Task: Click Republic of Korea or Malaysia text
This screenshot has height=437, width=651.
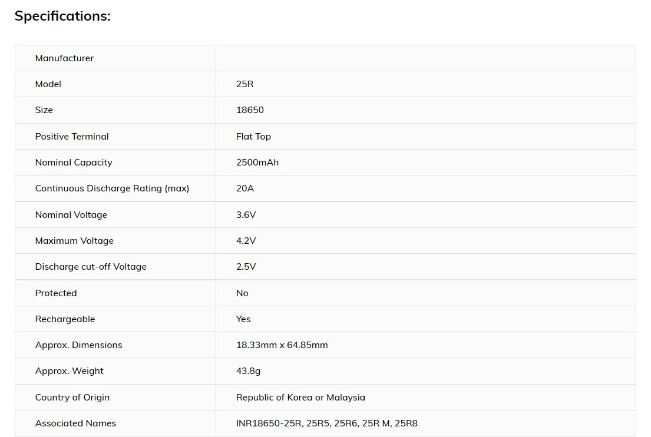Action: [300, 398]
